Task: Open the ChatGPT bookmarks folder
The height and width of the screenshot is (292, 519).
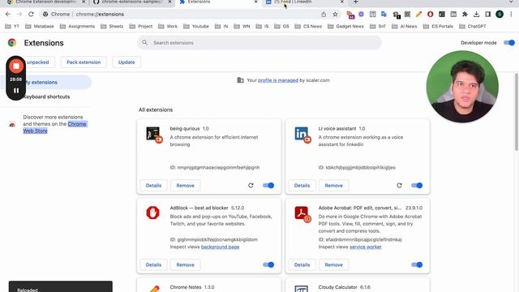Action: click(x=472, y=26)
